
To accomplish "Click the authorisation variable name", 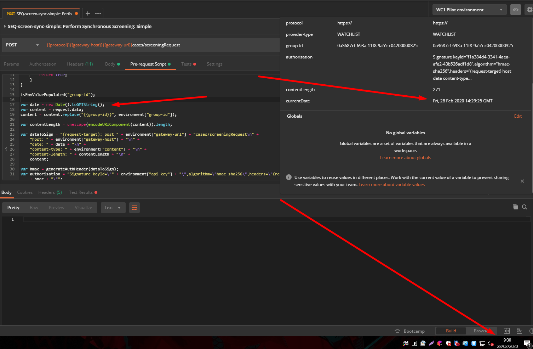I will [299, 57].
